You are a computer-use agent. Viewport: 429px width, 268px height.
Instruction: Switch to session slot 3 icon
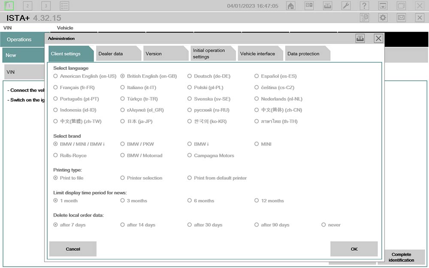click(46, 6)
